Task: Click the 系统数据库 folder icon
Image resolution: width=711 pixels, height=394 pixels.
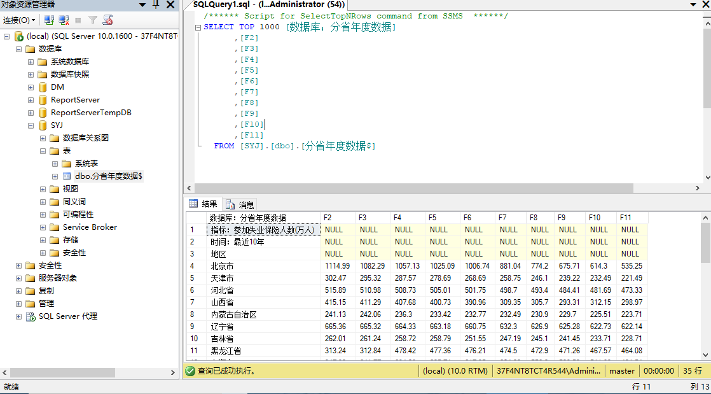Action: [42, 61]
